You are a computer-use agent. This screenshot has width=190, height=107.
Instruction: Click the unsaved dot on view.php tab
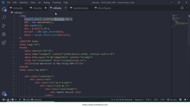[x=45, y=8]
